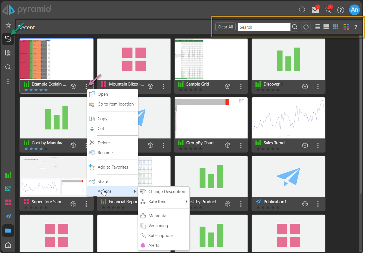This screenshot has height=253, width=365.
Task: Click into the Search text field
Action: tap(264, 27)
